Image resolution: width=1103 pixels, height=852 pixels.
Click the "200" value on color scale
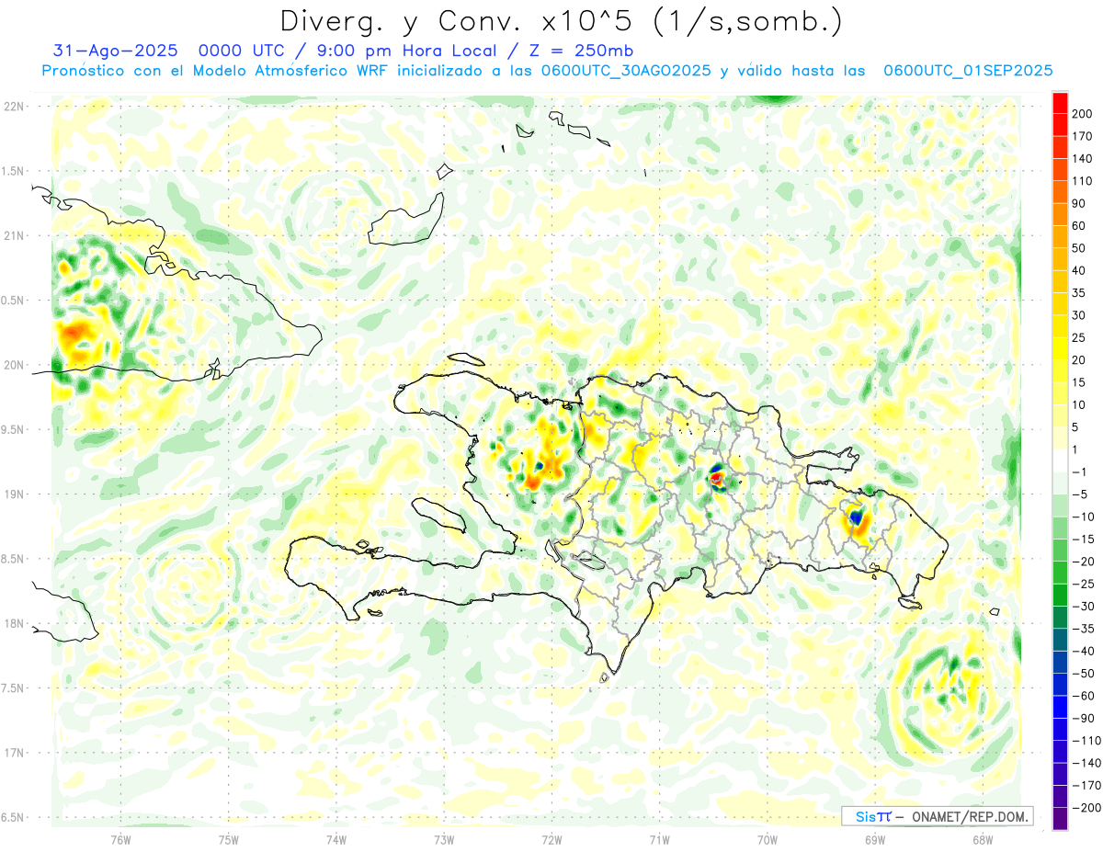point(1082,114)
